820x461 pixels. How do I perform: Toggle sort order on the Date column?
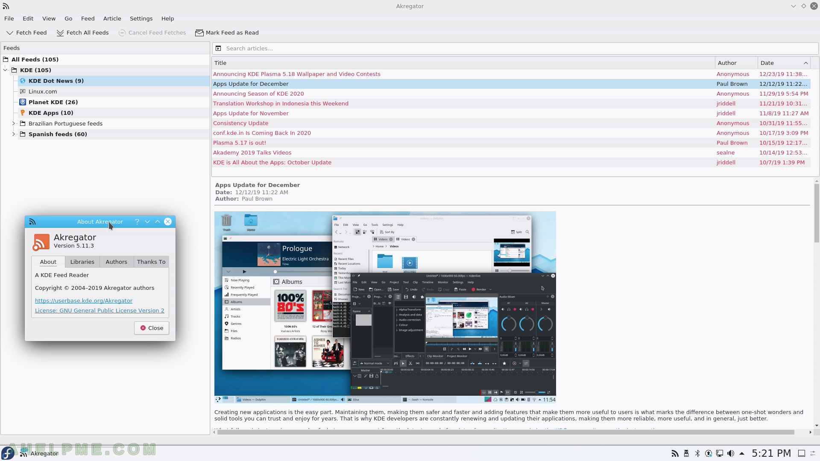(x=784, y=63)
